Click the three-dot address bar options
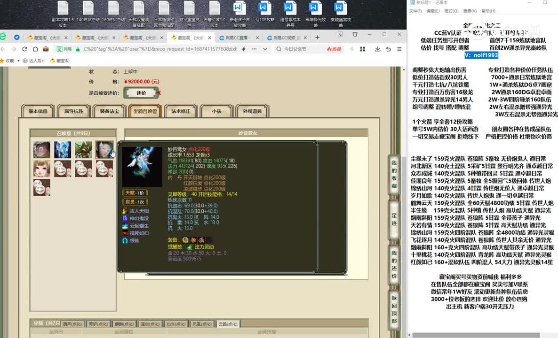 tap(254, 49)
